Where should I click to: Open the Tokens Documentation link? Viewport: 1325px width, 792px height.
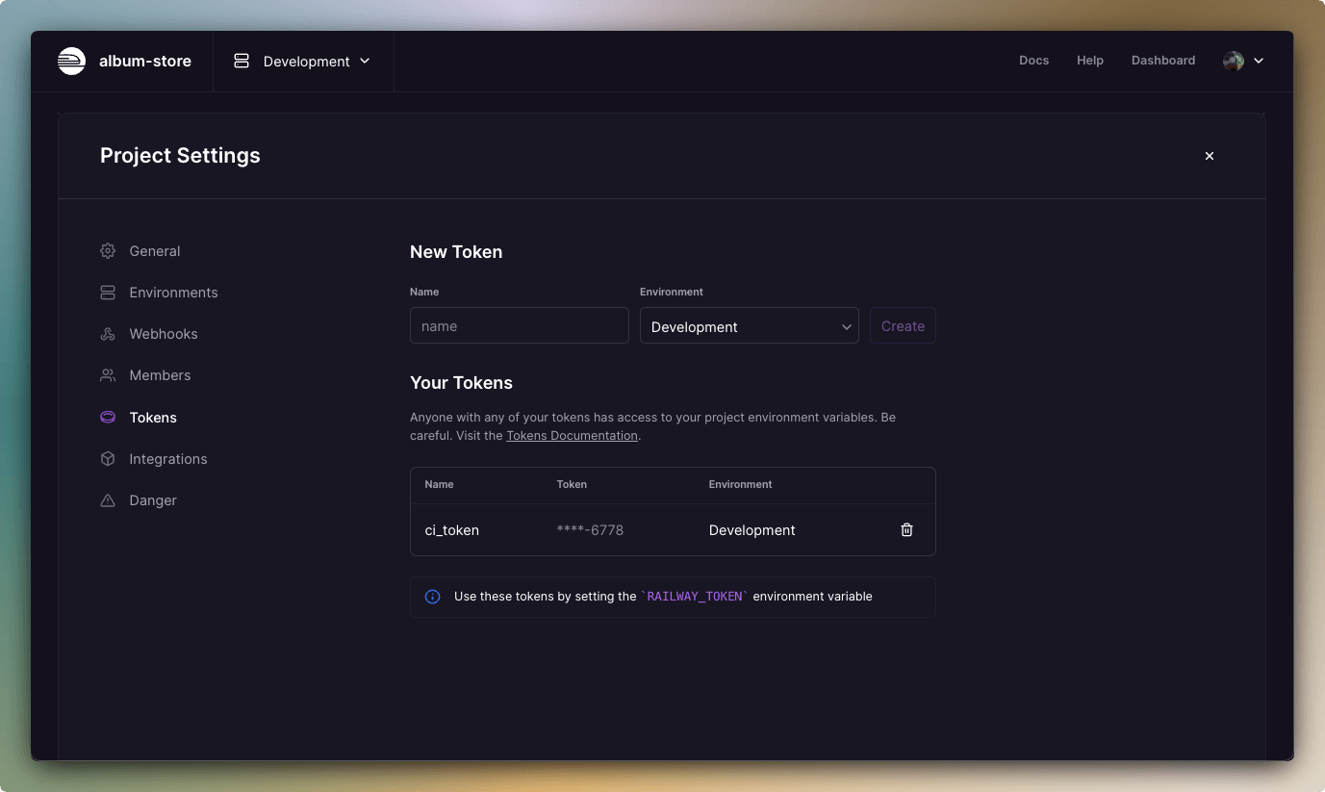pyautogui.click(x=572, y=435)
